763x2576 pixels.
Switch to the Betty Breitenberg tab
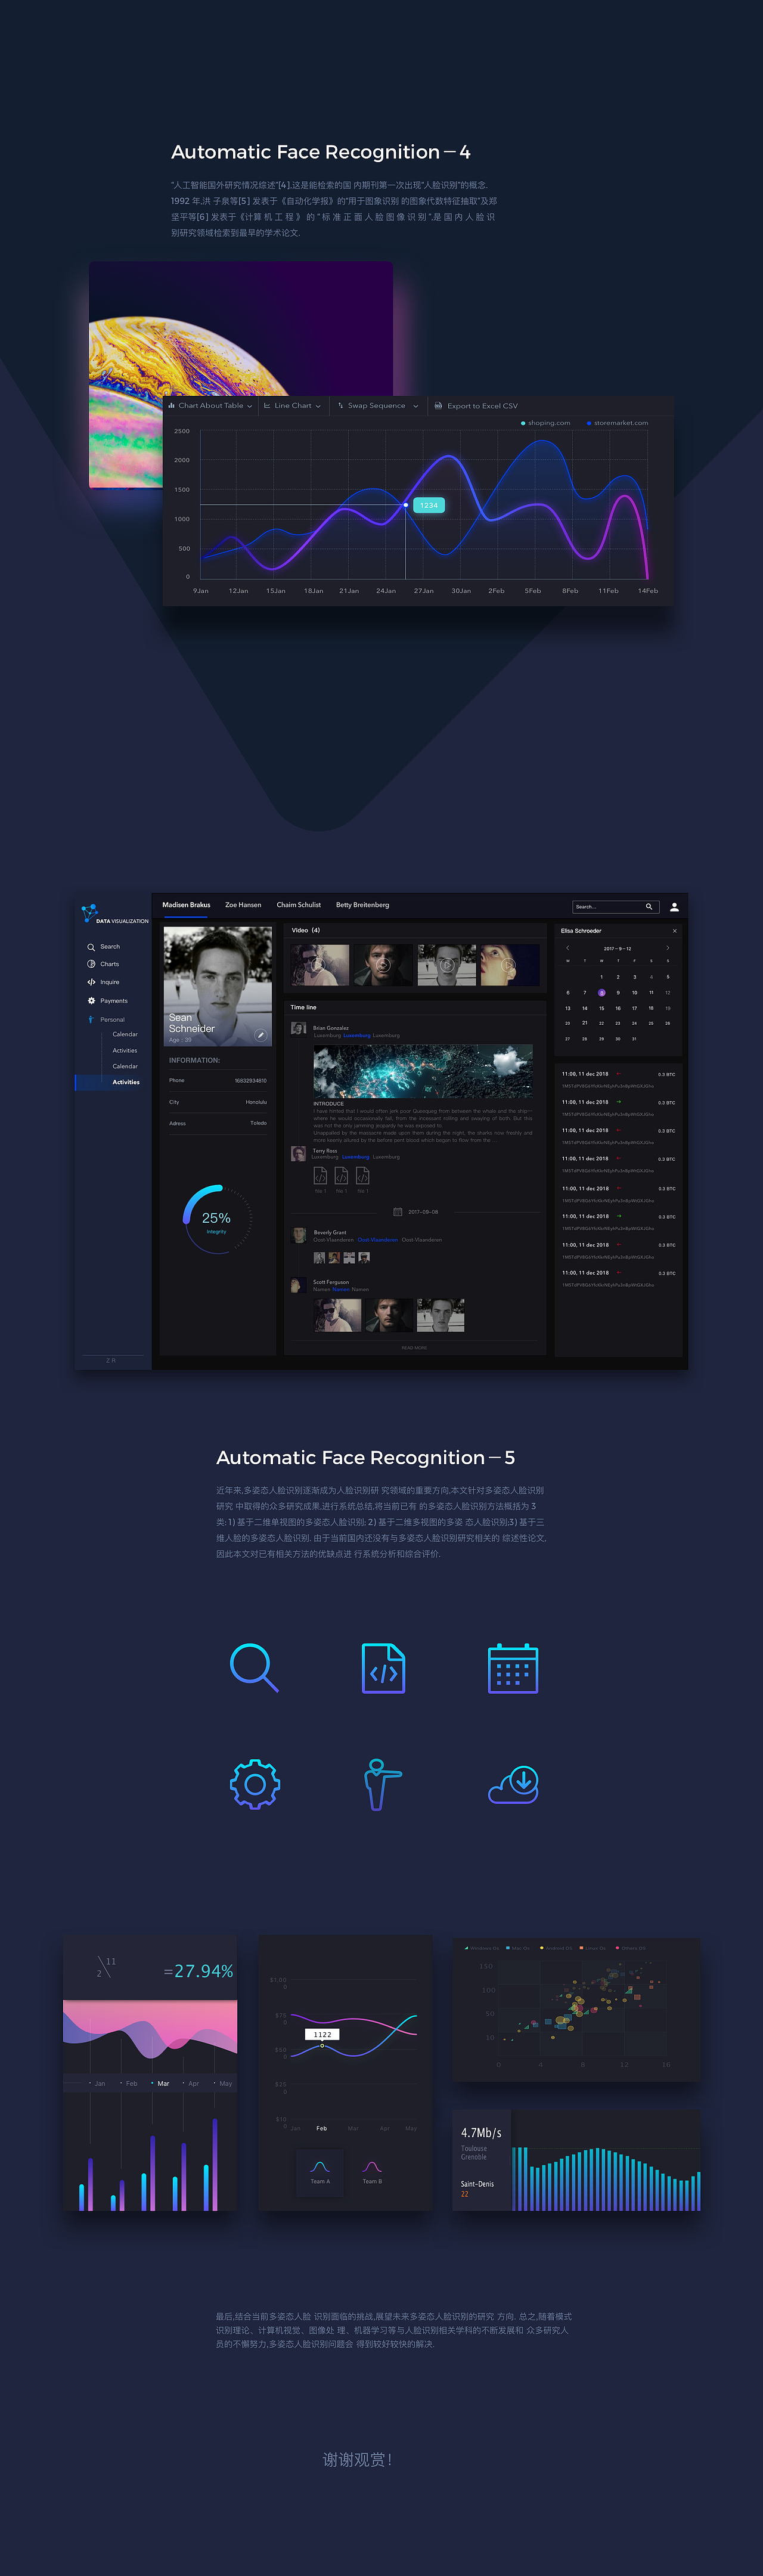coord(362,905)
